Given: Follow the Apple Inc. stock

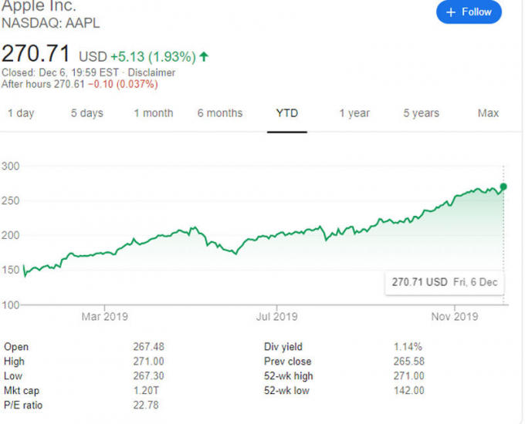Looking at the screenshot, I should (469, 12).
